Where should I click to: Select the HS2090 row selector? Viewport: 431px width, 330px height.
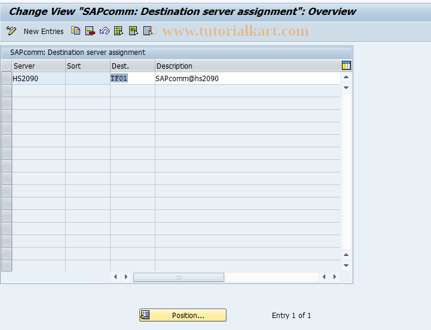7,78
